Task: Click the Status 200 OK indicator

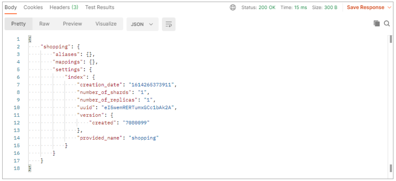Action: click(x=258, y=7)
